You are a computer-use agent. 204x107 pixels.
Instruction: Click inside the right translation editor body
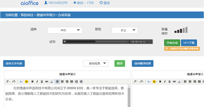pyautogui.click(x=168, y=96)
